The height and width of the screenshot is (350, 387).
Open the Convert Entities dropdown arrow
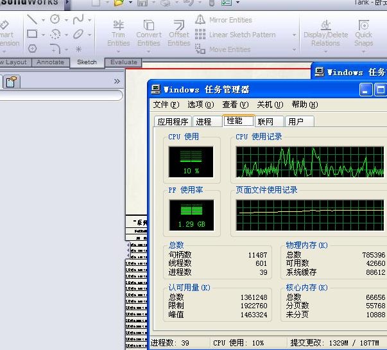149,51
